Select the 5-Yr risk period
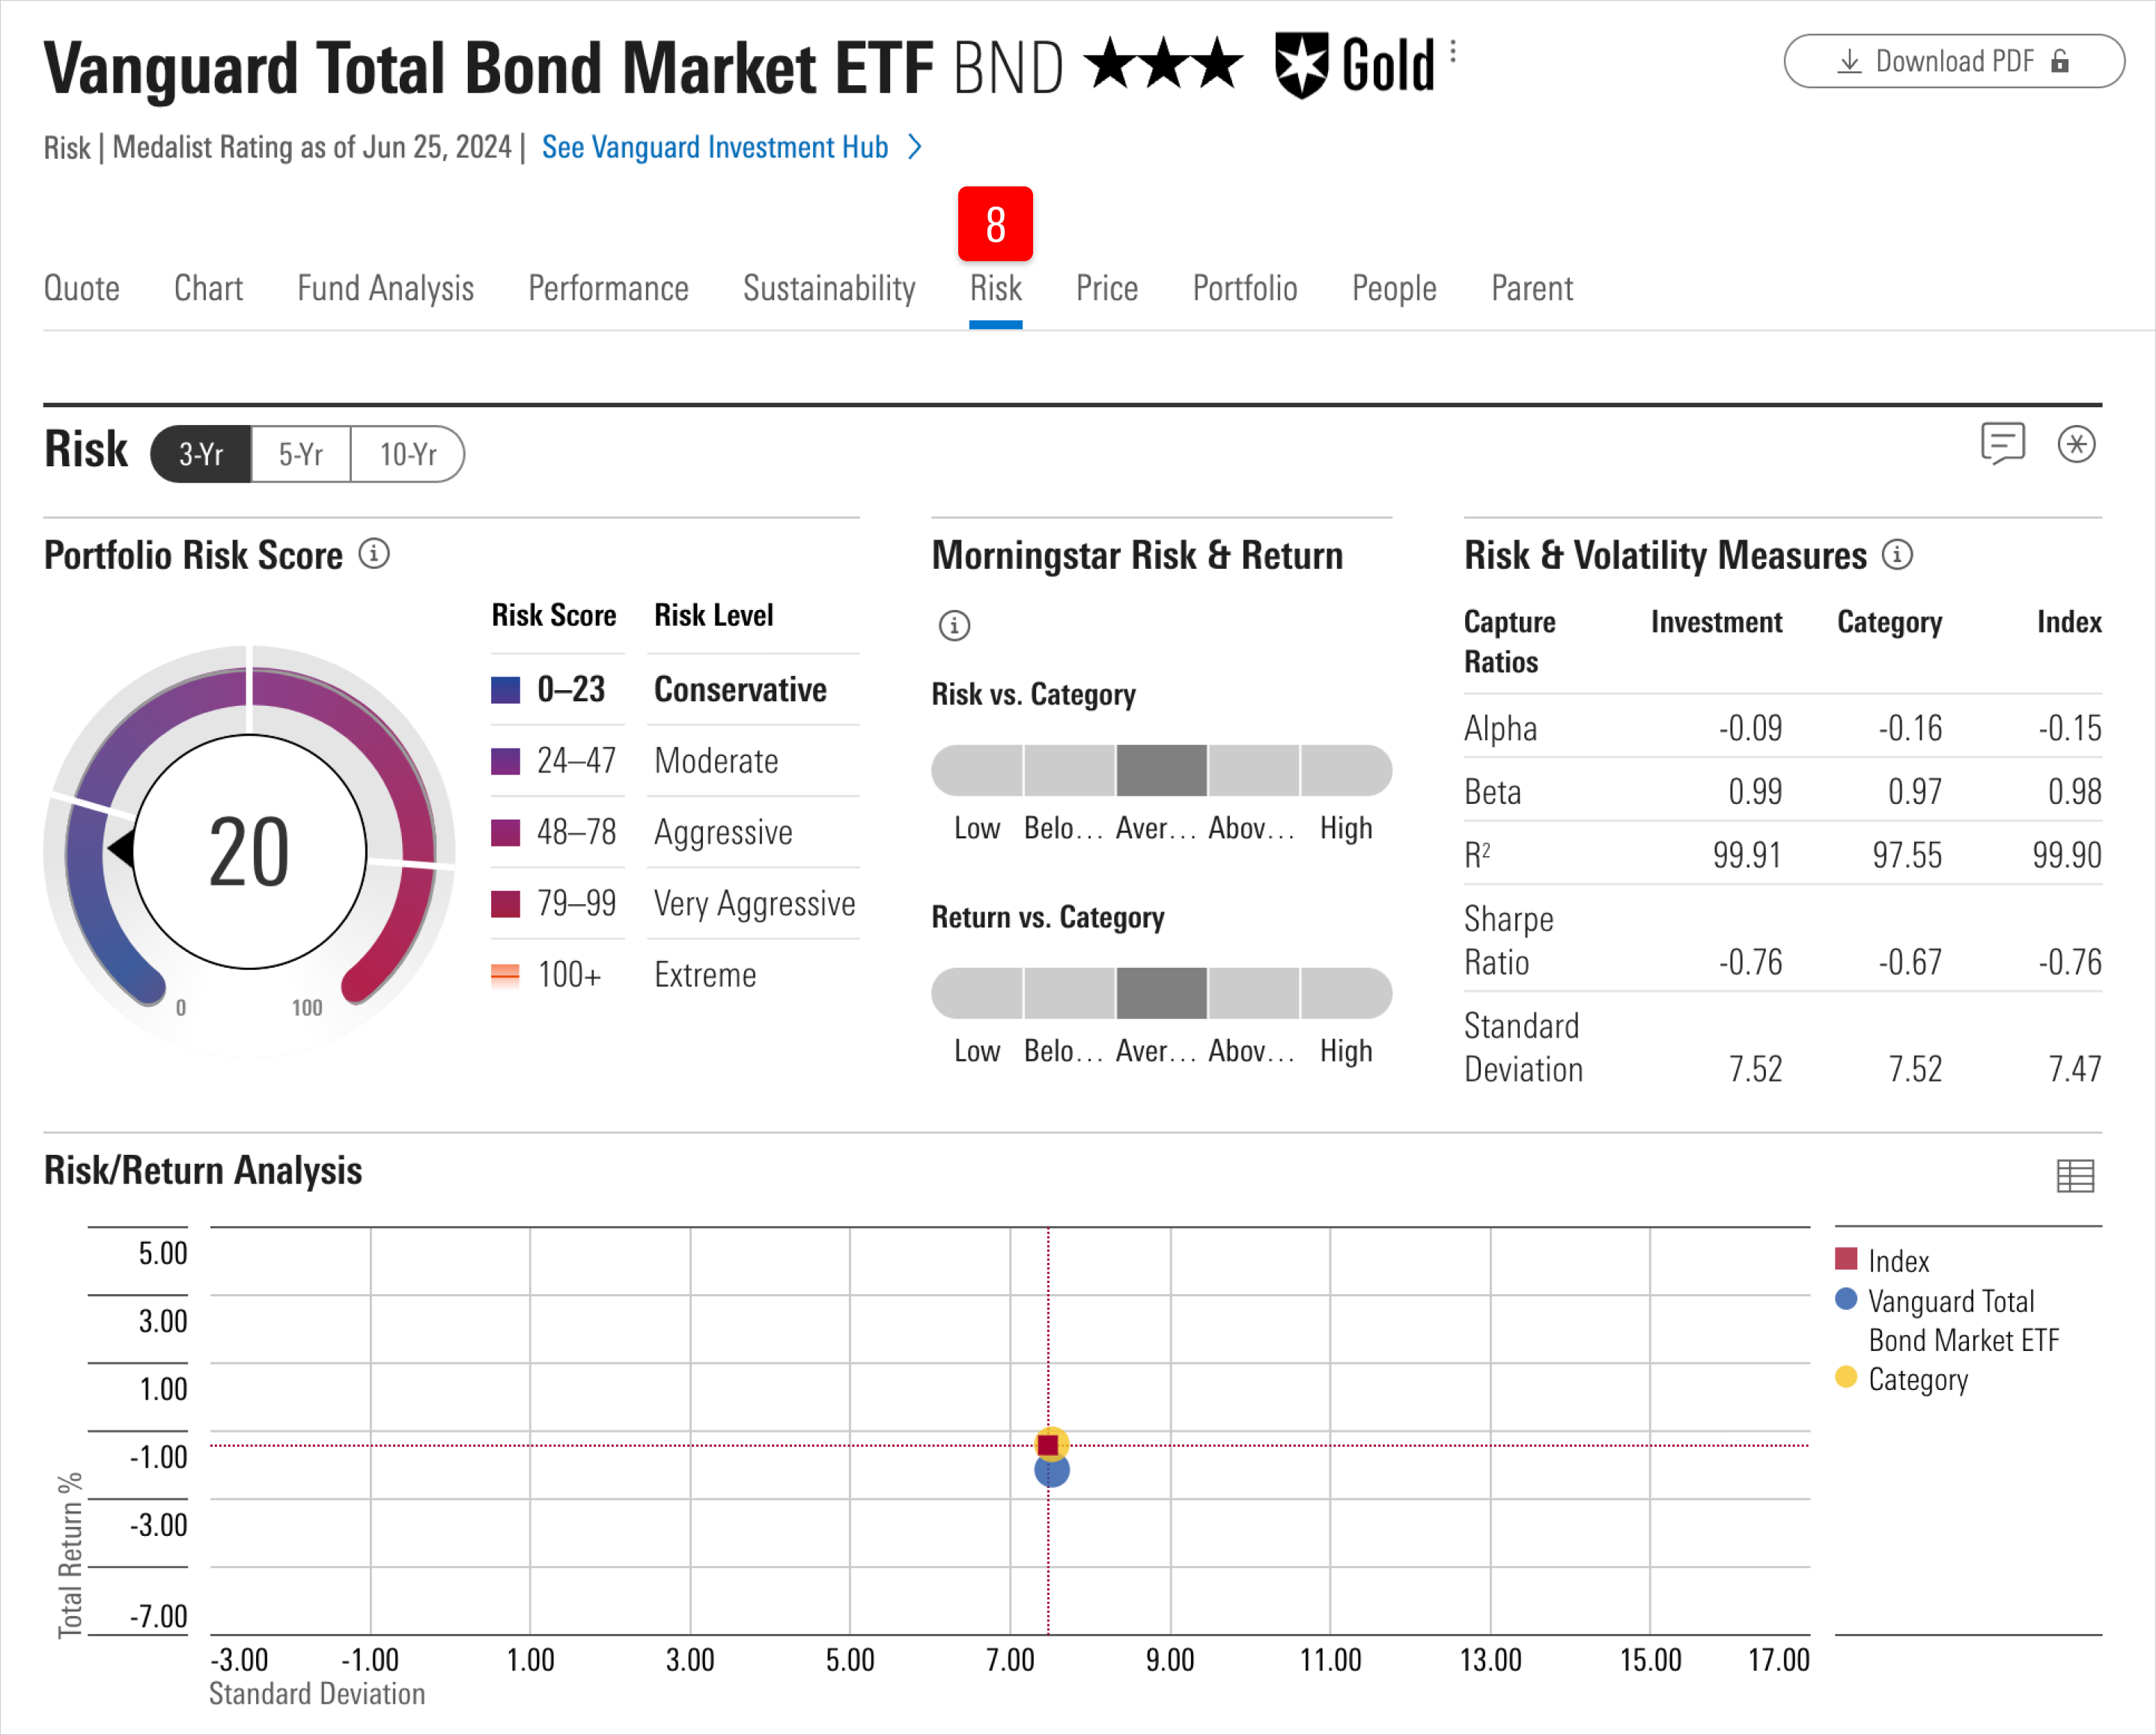The image size is (2156, 1735). coord(301,454)
